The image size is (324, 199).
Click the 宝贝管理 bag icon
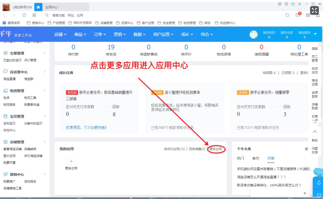coord(6,116)
